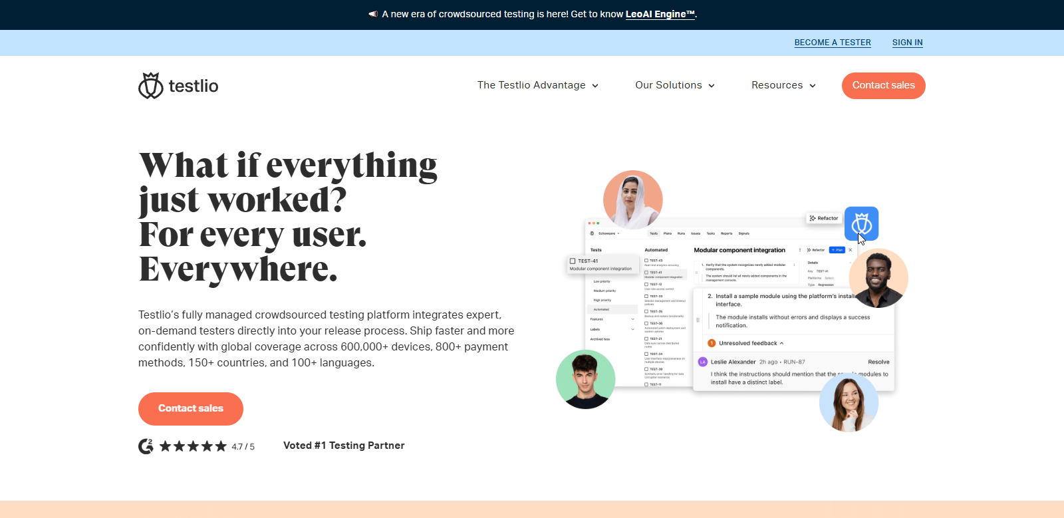This screenshot has height=518, width=1064.
Task: Click the 'Voted #1 Testing Partner' text
Action: [344, 446]
